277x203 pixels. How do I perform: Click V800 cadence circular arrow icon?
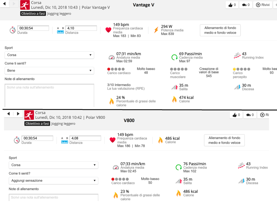pos(179,167)
